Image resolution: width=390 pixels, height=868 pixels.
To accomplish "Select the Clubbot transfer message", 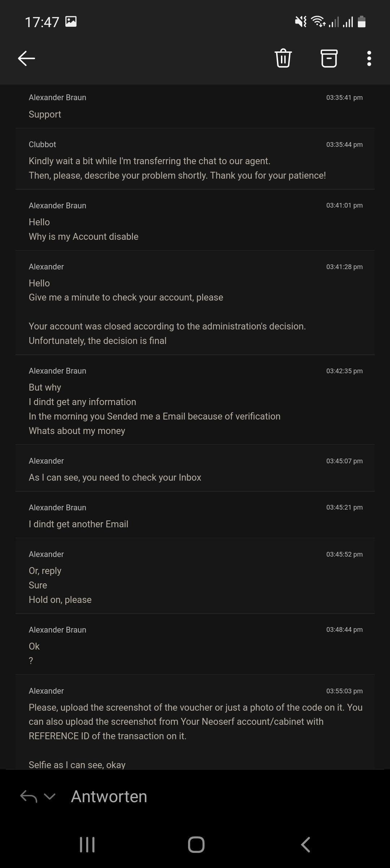I will click(177, 168).
